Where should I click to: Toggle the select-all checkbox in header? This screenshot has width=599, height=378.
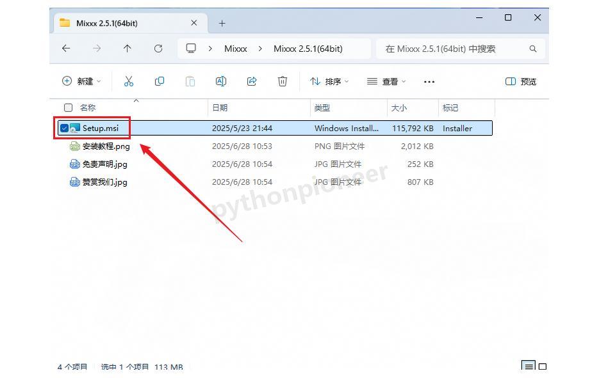(69, 107)
